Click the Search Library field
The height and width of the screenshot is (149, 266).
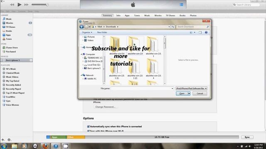[246, 5]
